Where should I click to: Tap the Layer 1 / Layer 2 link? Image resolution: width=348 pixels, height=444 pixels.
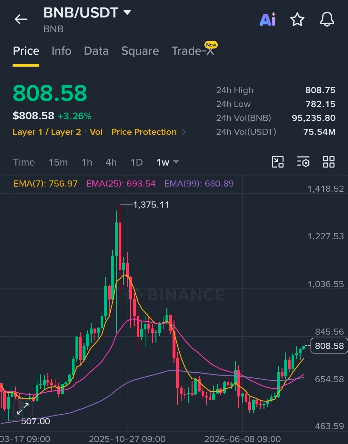(47, 132)
